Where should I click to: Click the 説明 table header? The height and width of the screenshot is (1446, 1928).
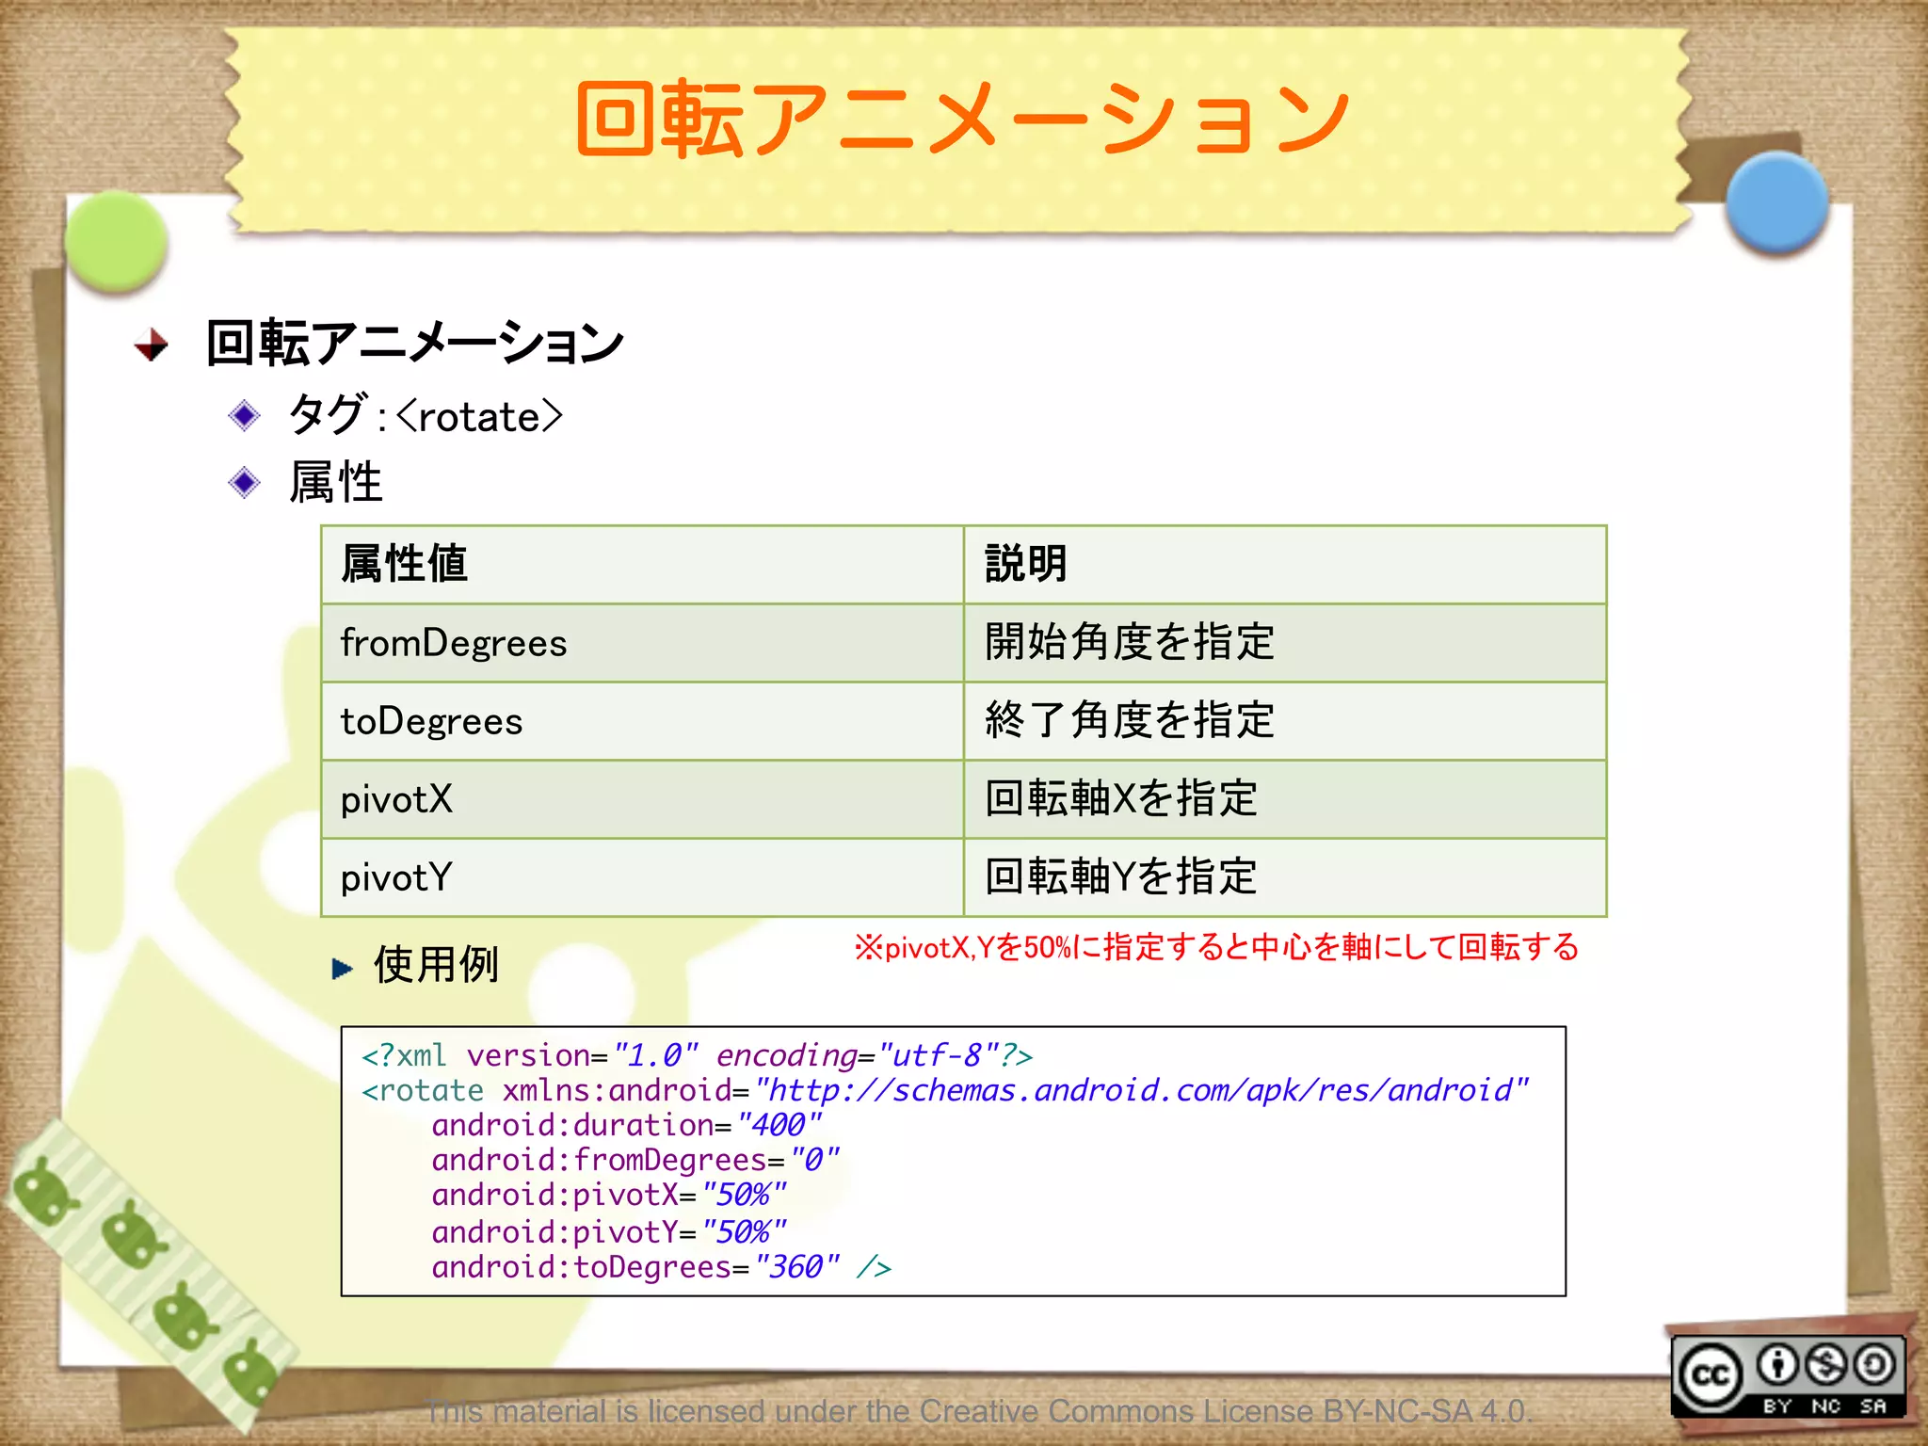[1285, 565]
